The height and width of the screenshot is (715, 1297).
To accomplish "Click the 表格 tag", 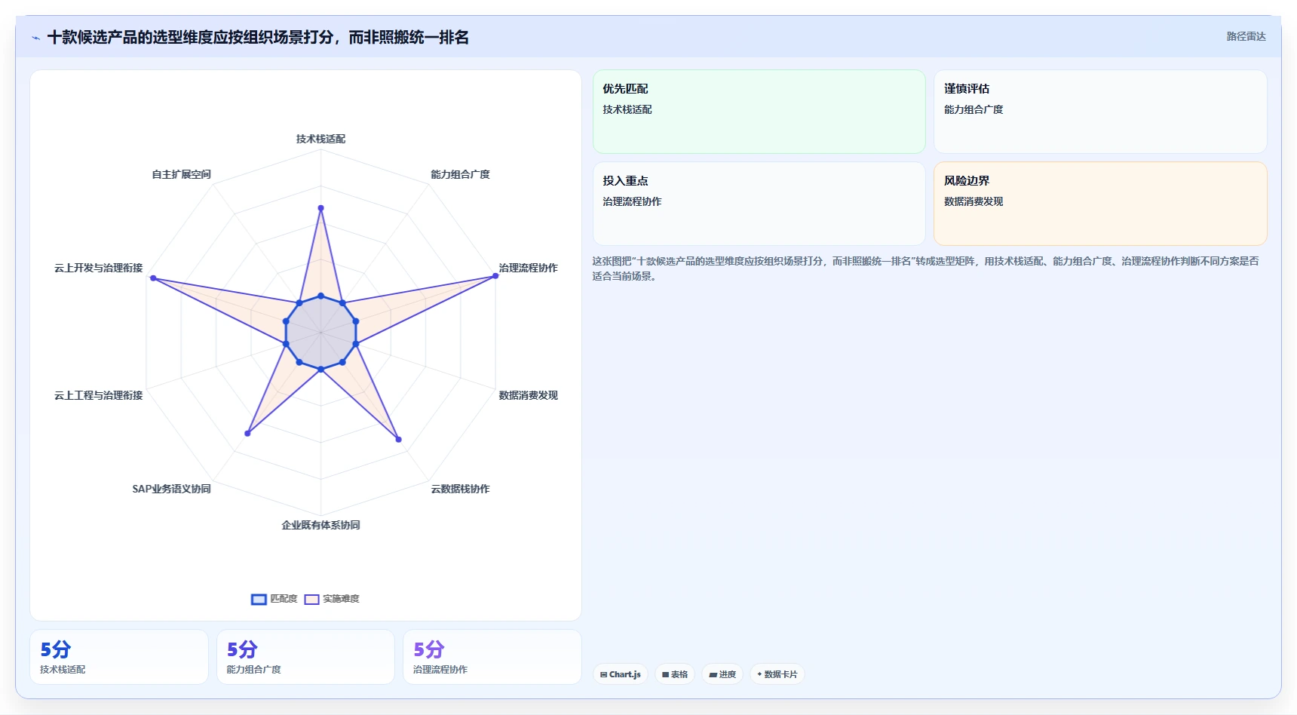I will coord(674,674).
